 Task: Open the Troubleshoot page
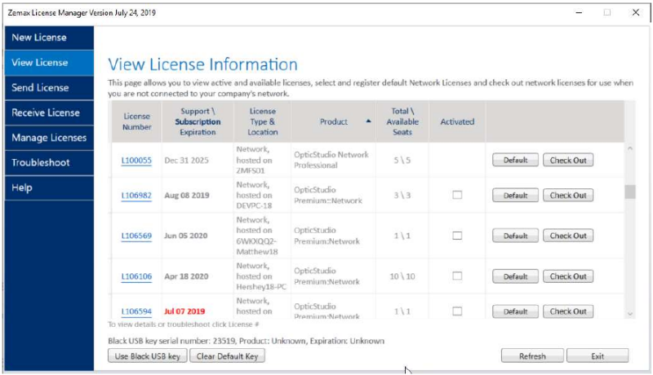49,162
